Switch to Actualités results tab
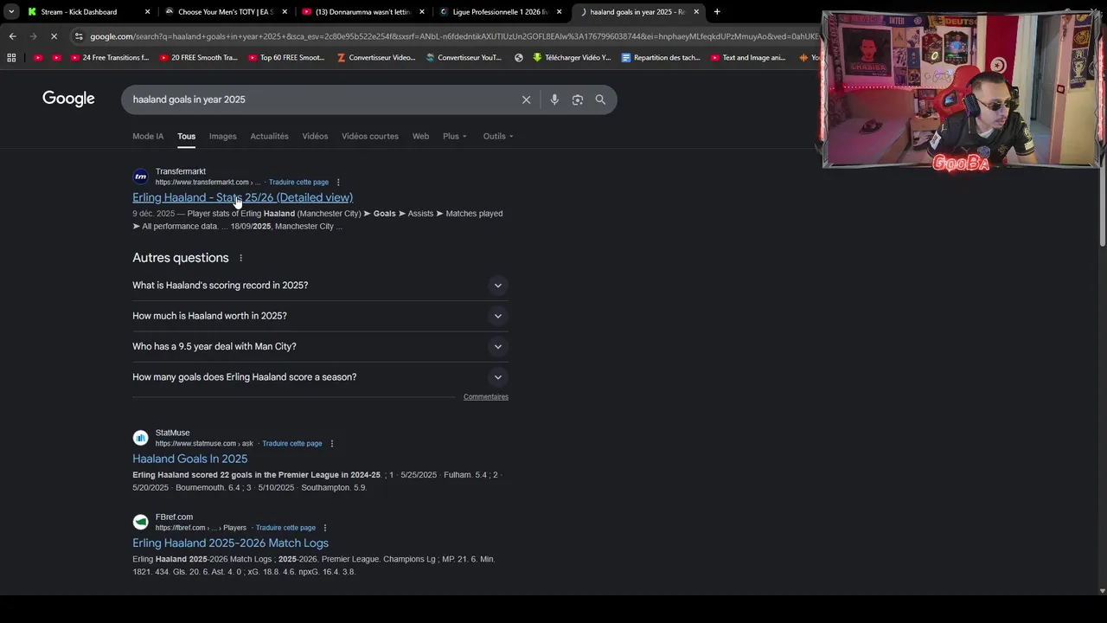Viewport: 1107px width, 623px height. point(269,137)
